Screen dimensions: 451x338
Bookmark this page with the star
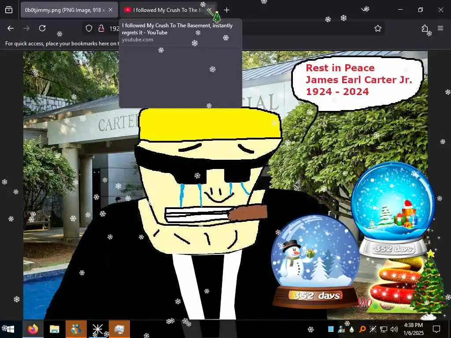click(x=377, y=28)
